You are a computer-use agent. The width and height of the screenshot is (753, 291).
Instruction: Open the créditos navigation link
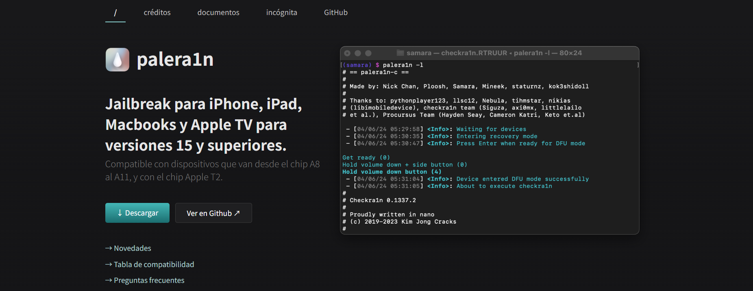click(157, 13)
